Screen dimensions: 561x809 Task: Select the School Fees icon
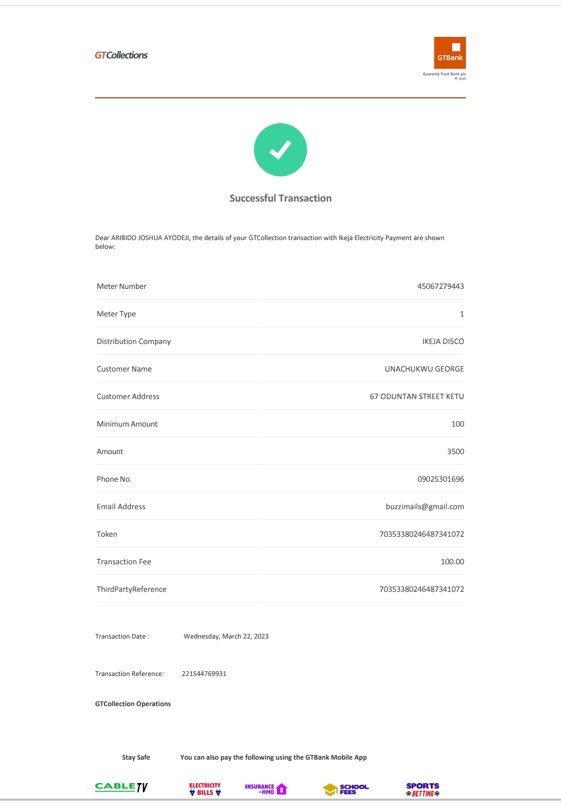346,789
